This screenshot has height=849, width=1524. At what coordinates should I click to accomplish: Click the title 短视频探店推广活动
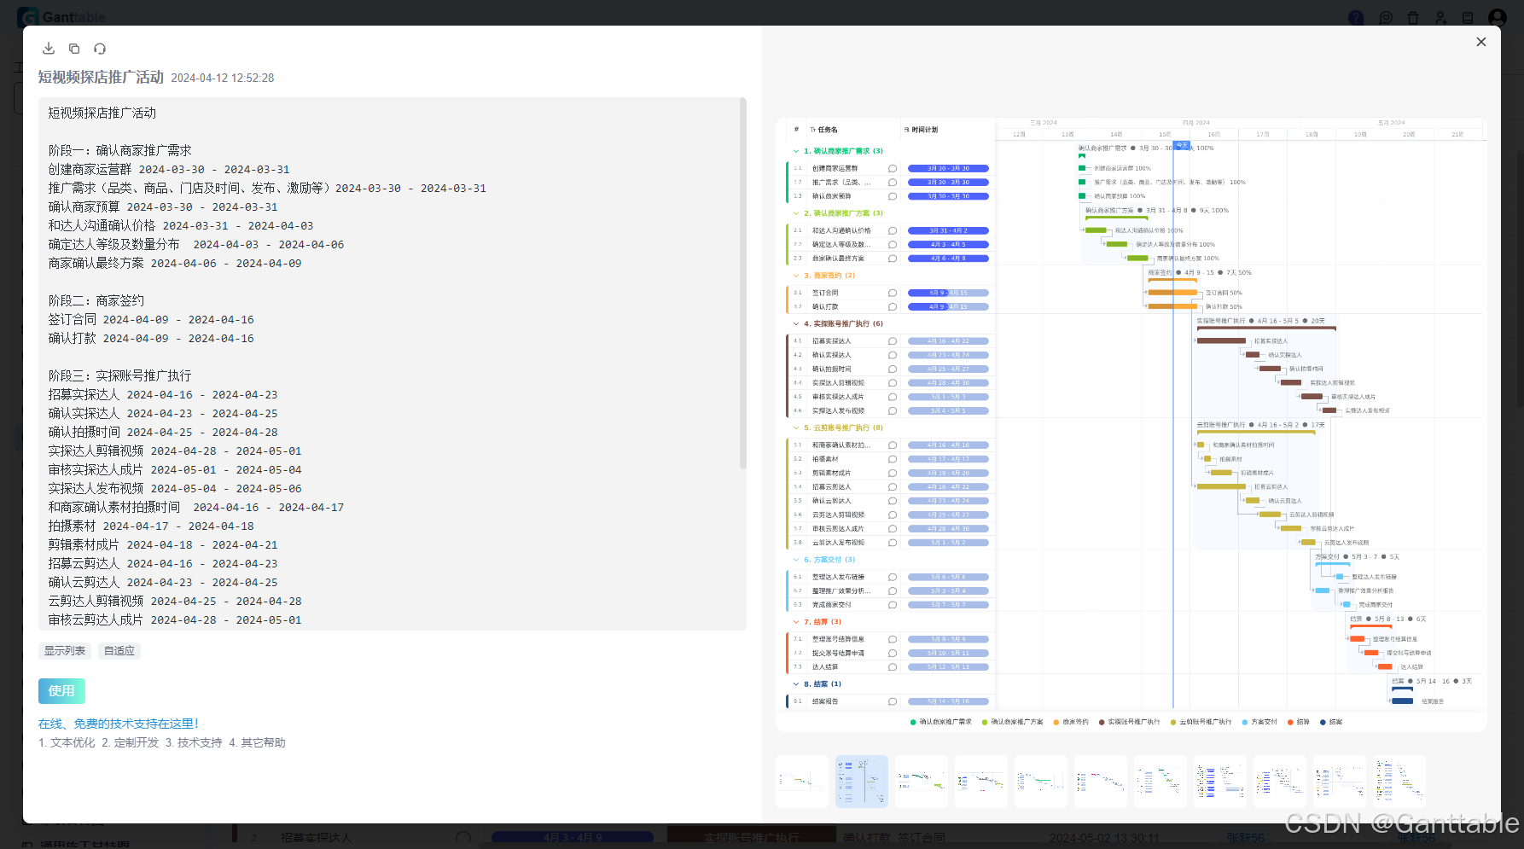pos(101,78)
